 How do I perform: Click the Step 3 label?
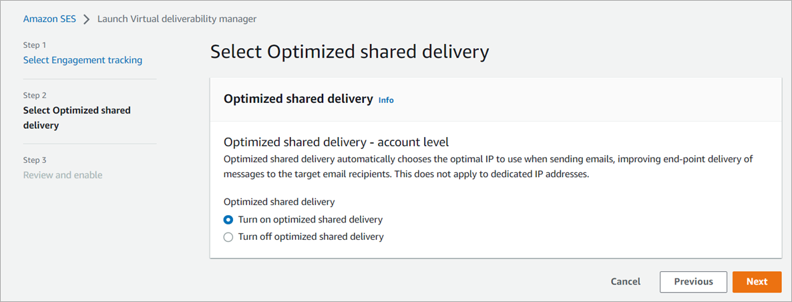35,160
